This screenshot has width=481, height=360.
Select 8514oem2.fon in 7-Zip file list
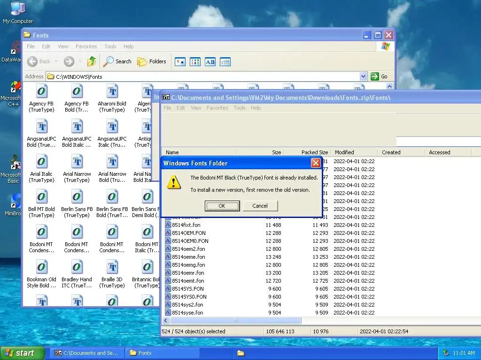(x=188, y=249)
